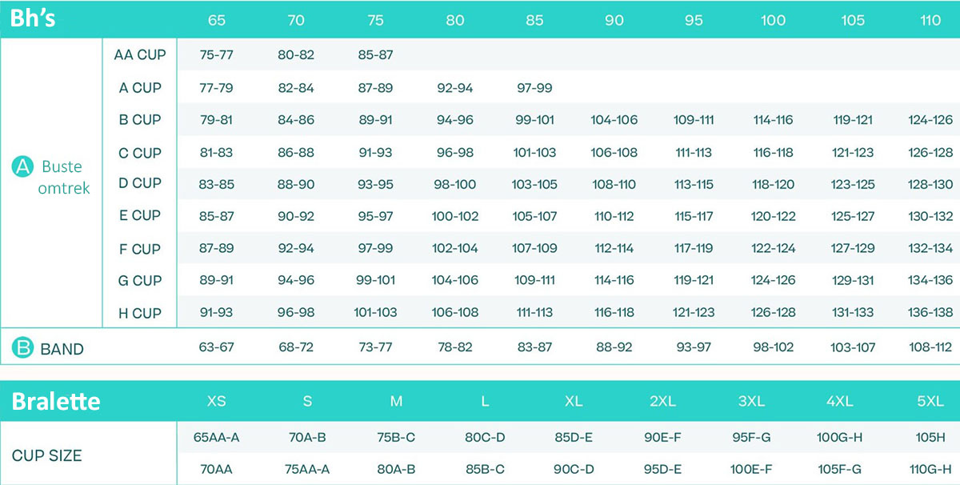Select the 75 band size column header
The height and width of the screenshot is (485, 960).
(x=375, y=21)
